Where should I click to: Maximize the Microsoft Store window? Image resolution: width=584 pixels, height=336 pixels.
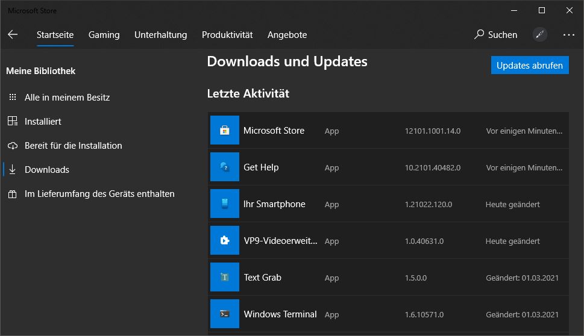coord(542,10)
